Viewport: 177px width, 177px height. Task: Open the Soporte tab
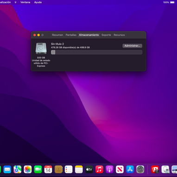click(x=106, y=35)
